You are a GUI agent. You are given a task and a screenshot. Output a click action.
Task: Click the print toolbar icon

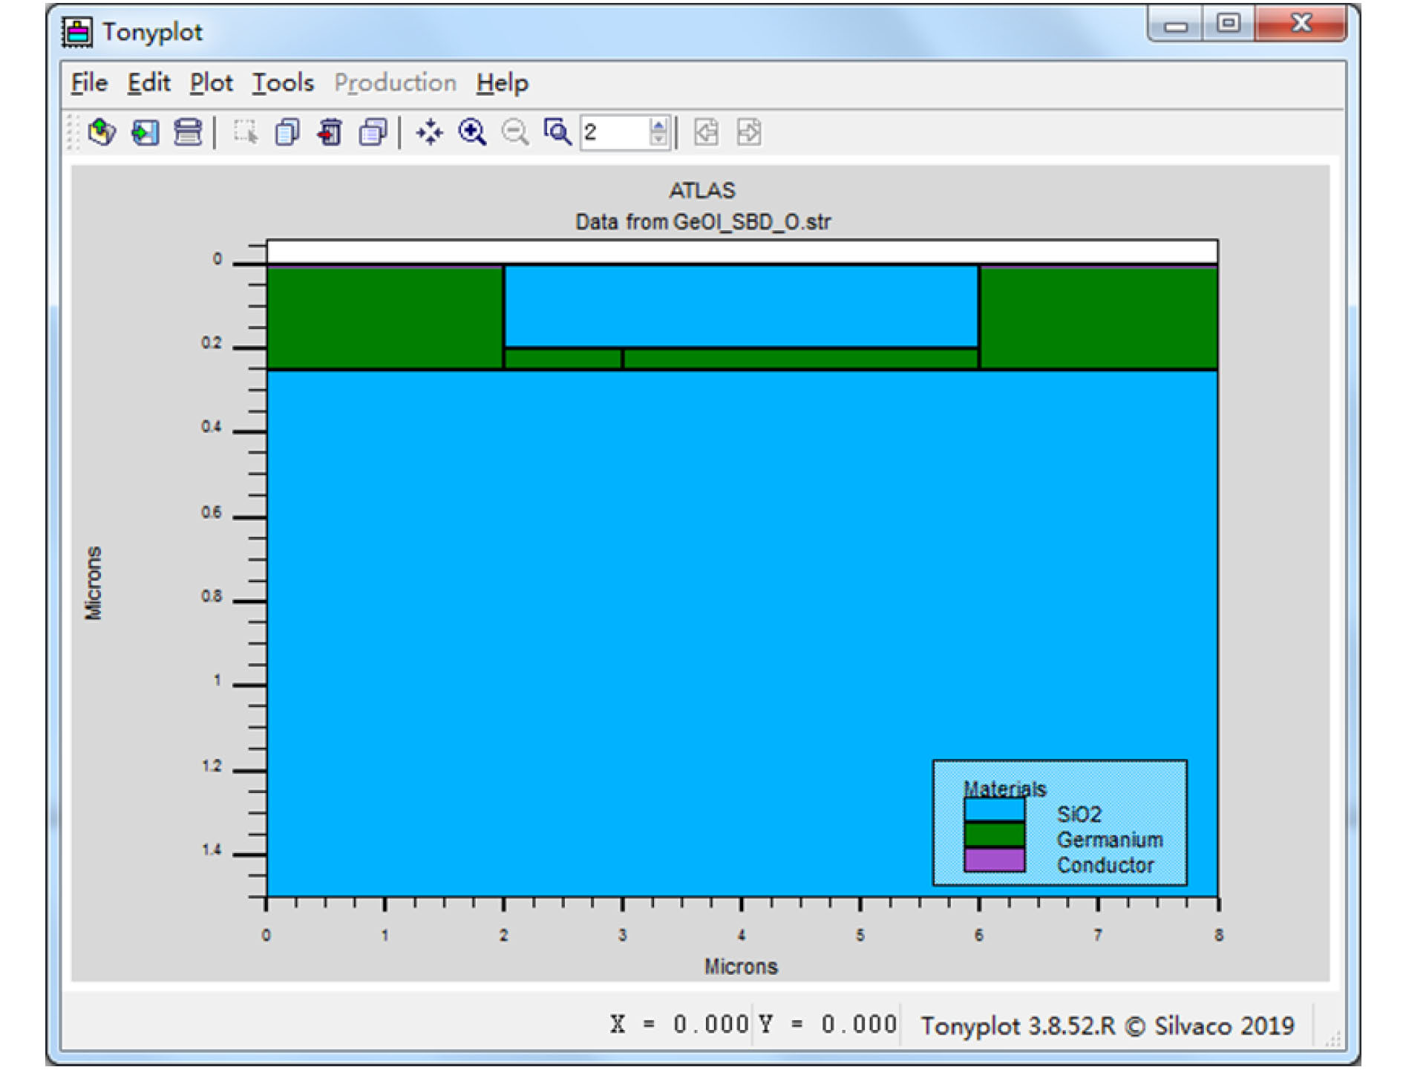(188, 132)
